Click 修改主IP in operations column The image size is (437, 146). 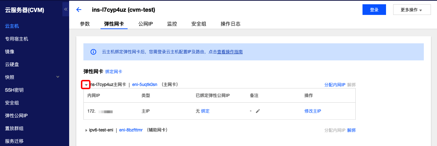pyautogui.click(x=313, y=111)
